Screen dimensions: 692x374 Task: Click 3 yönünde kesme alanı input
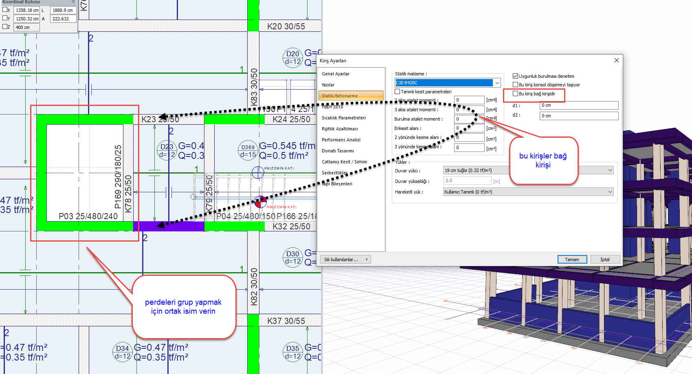click(469, 147)
